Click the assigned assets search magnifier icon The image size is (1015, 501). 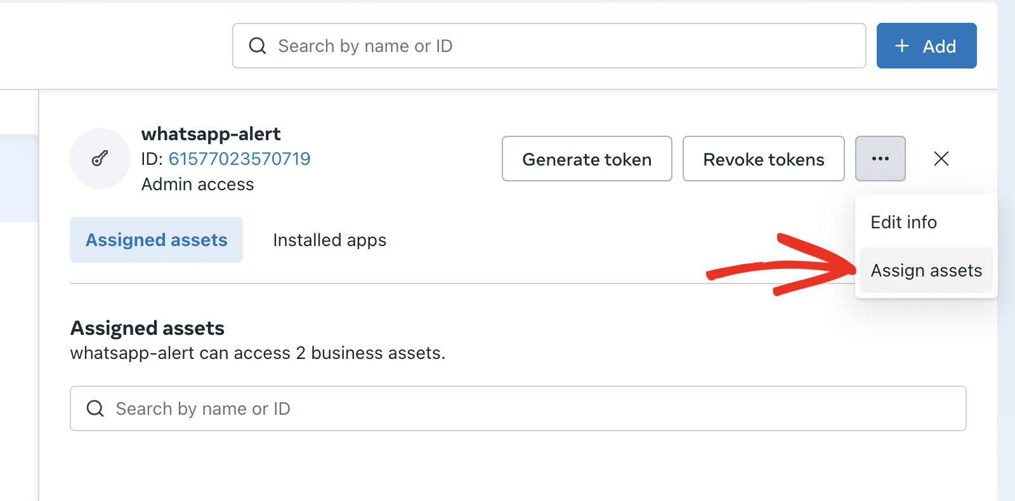pyautogui.click(x=95, y=408)
